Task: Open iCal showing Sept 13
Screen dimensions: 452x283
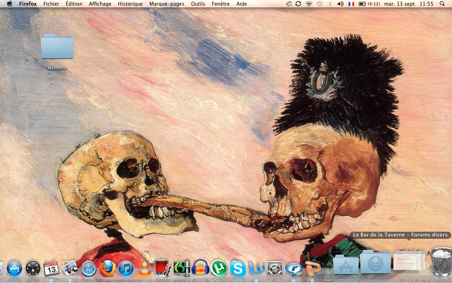Action: coord(52,268)
